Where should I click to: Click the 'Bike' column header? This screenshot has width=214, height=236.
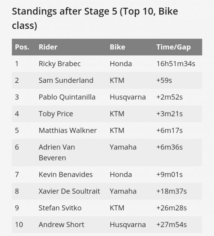(117, 47)
